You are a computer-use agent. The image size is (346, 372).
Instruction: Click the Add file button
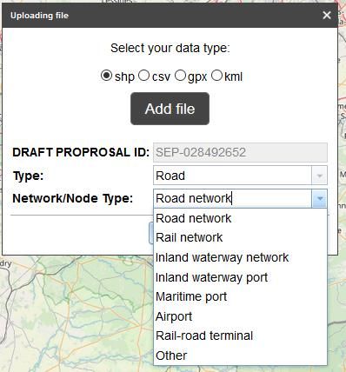170,109
